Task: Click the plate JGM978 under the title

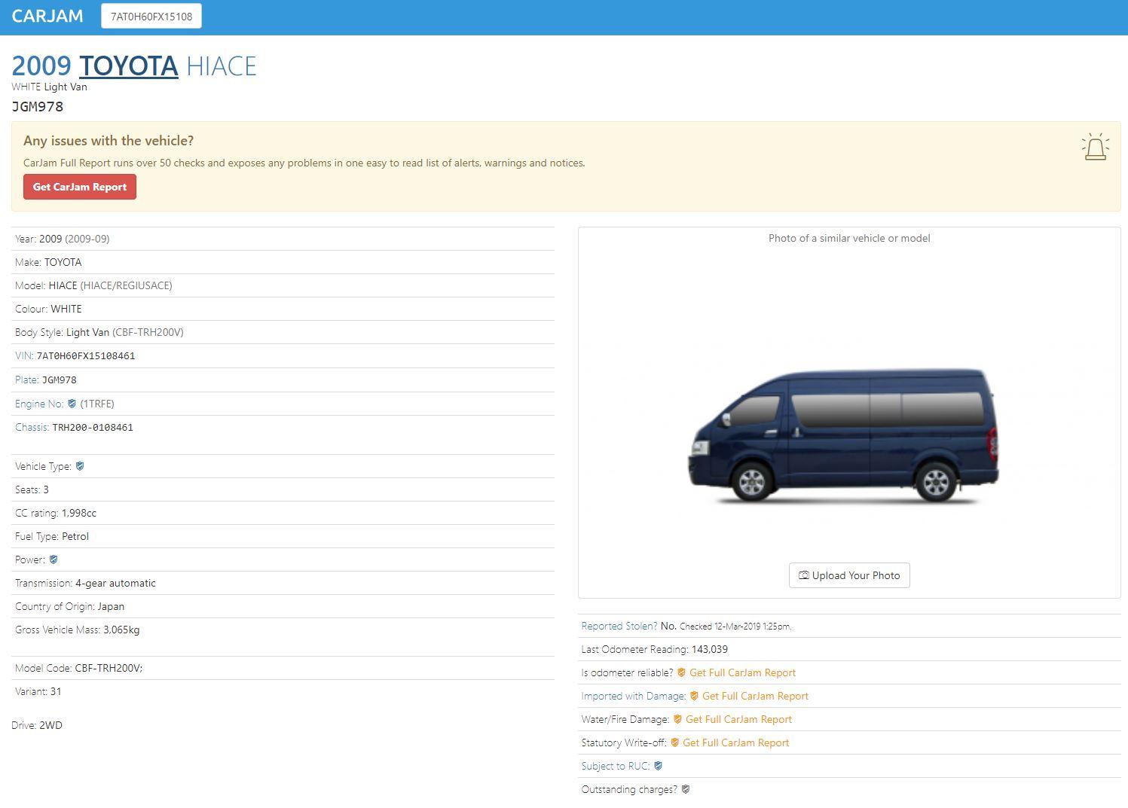Action: click(x=38, y=106)
